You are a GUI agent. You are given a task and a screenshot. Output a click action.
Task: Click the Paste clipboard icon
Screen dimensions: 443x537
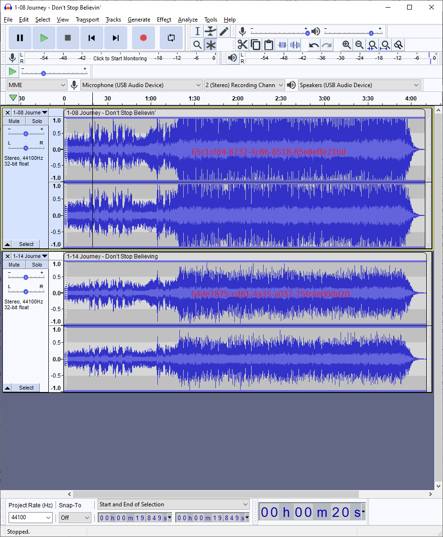tap(269, 45)
